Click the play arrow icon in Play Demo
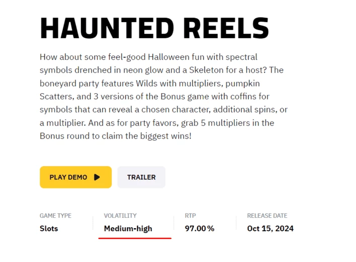Screen dimensions: 356x262 [97, 177]
